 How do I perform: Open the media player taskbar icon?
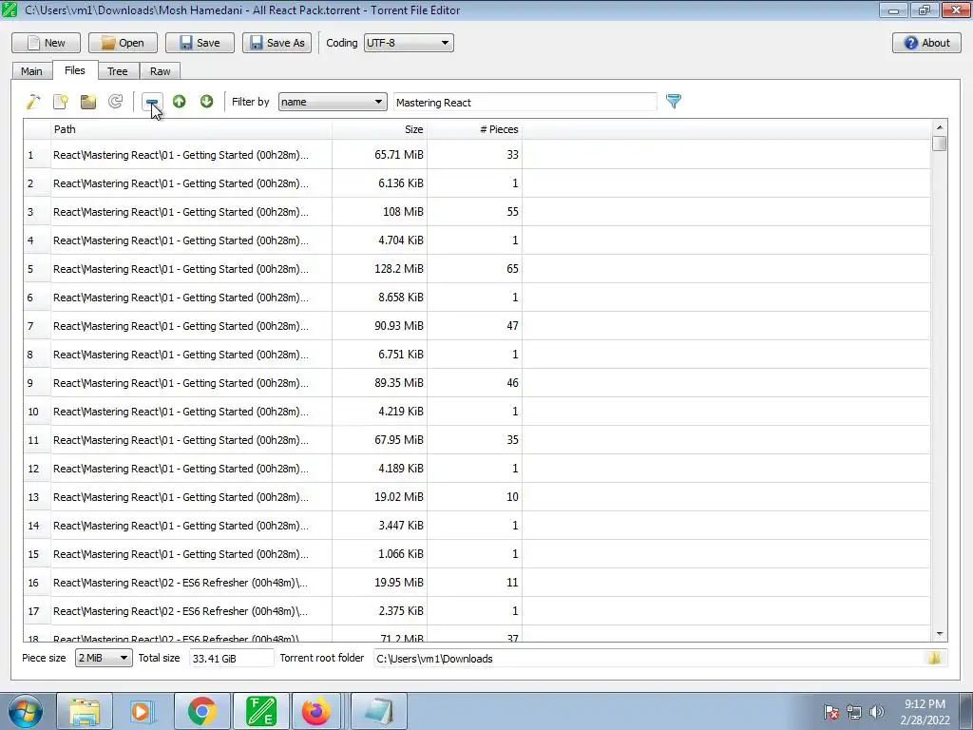(143, 711)
